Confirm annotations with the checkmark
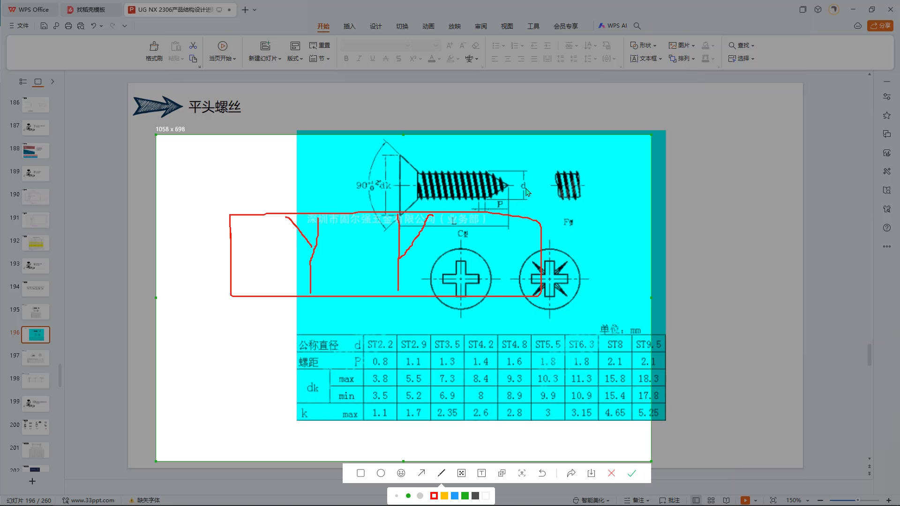The height and width of the screenshot is (506, 900). (x=632, y=473)
